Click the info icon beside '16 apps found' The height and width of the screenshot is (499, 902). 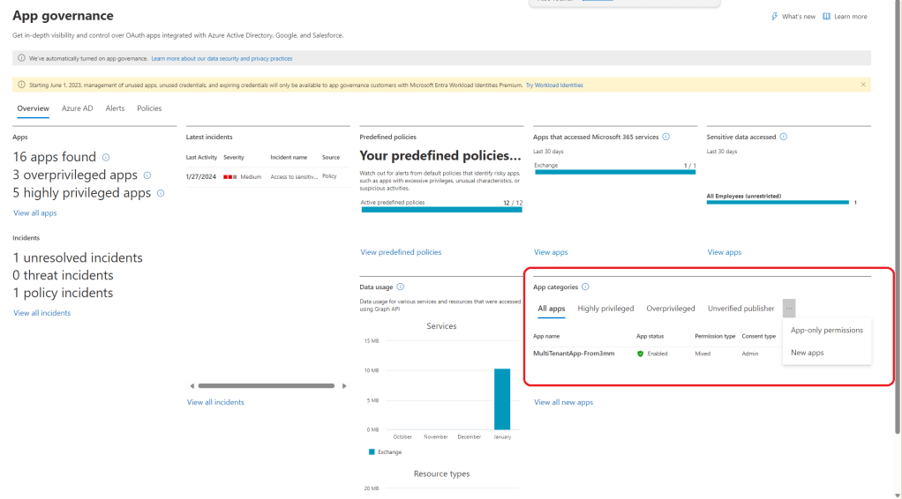pos(106,157)
